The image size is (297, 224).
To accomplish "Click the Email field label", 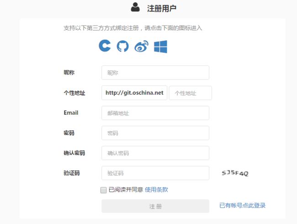I will pos(71,113).
